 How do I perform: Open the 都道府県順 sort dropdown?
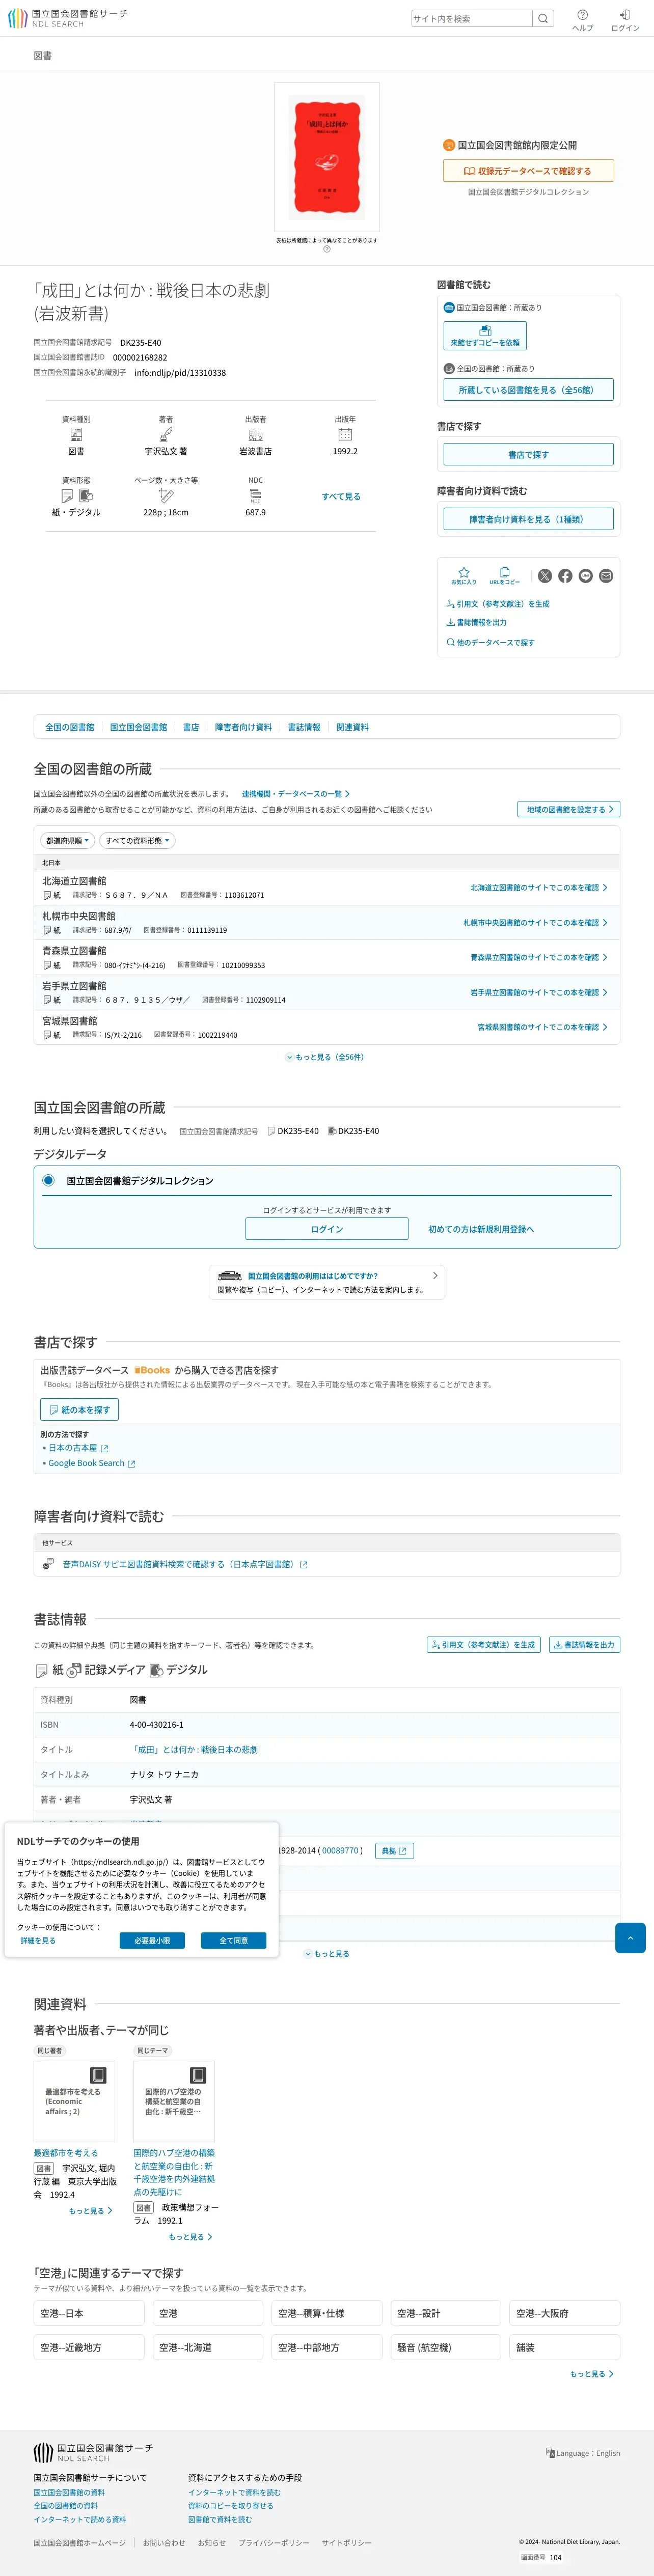pyautogui.click(x=67, y=841)
